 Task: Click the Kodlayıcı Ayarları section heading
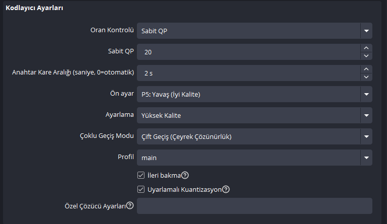[x=34, y=8]
